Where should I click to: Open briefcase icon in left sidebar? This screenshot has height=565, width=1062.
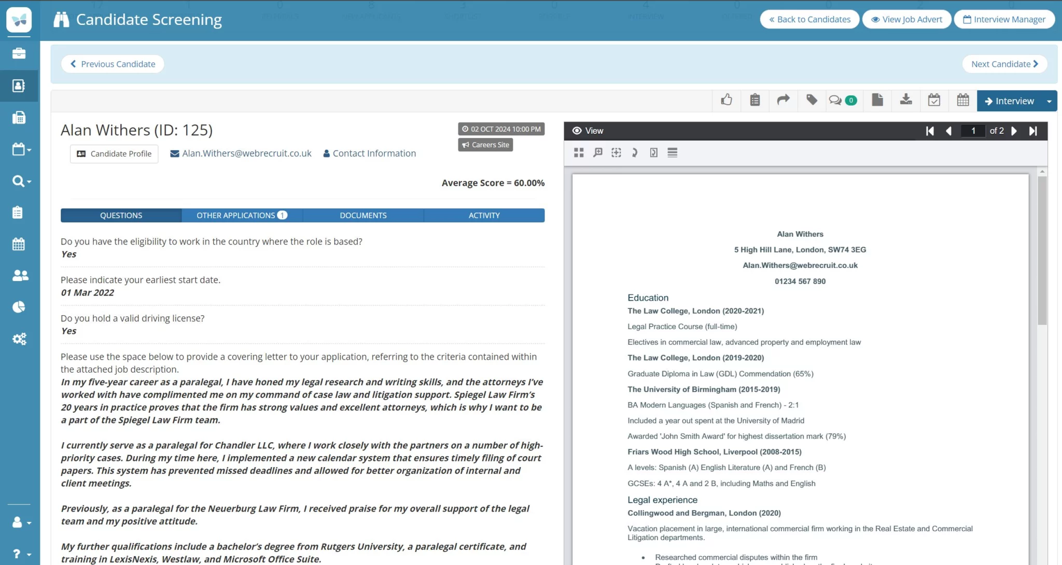(19, 53)
